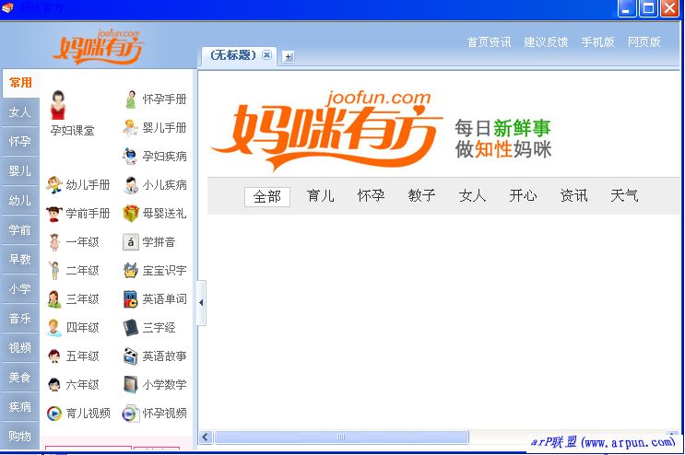The image size is (685, 455).
Task: Select the 全部 category filter
Action: coord(267,197)
